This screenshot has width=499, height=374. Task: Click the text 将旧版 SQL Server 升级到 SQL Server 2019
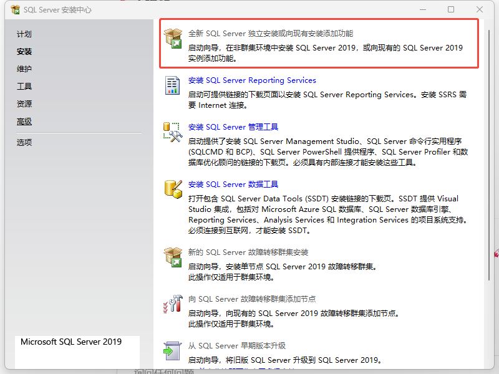click(302, 360)
